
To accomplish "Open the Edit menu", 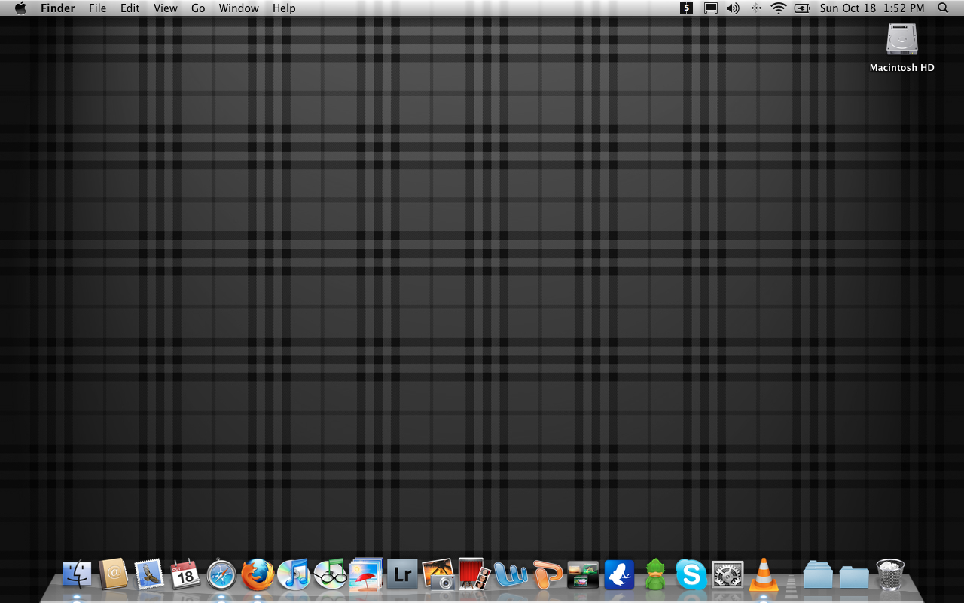I will coord(130,8).
